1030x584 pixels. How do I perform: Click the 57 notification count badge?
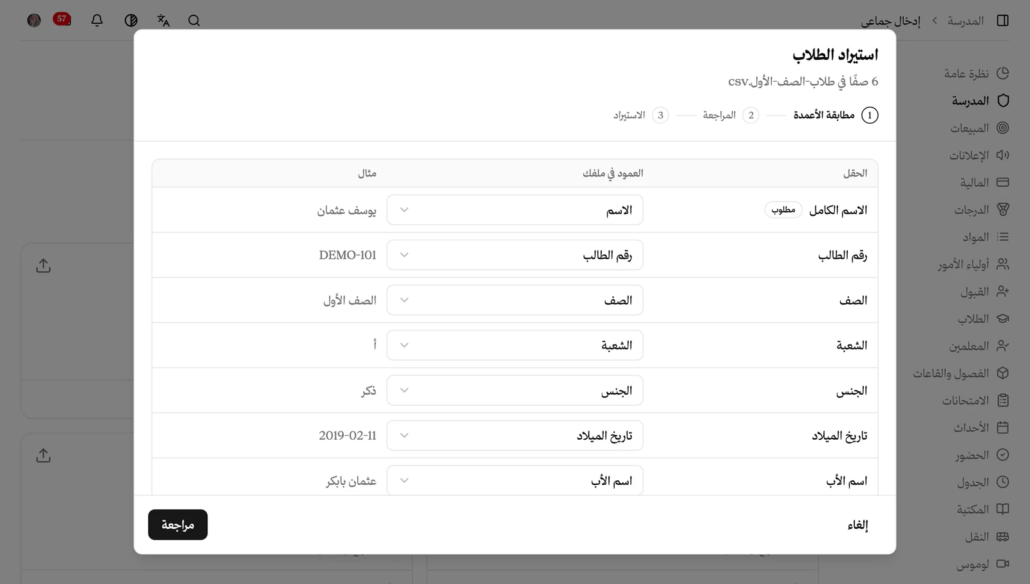coord(62,19)
